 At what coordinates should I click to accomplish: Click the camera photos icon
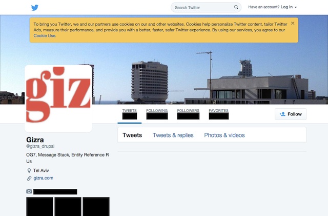coord(29,191)
